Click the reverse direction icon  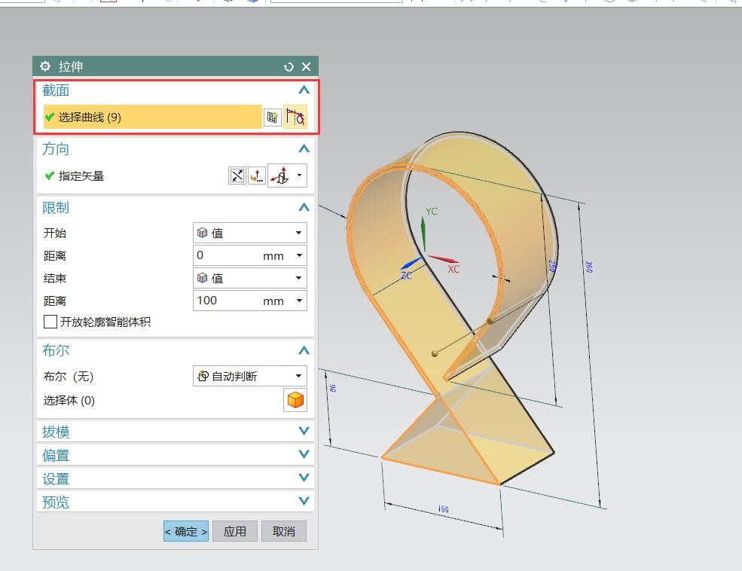[237, 176]
